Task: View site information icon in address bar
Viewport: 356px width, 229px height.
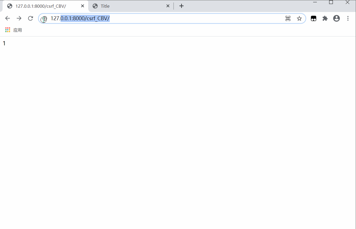Action: click(44, 19)
